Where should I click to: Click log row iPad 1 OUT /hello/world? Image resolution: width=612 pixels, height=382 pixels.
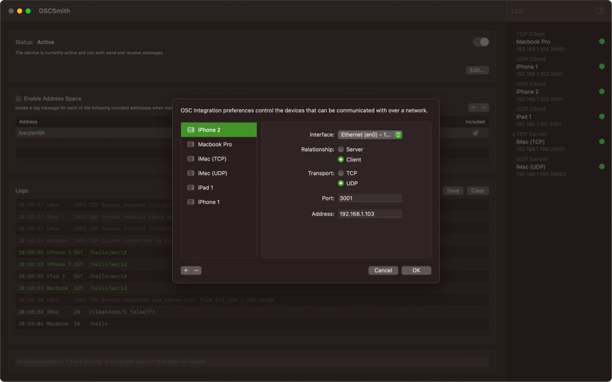coord(252,276)
